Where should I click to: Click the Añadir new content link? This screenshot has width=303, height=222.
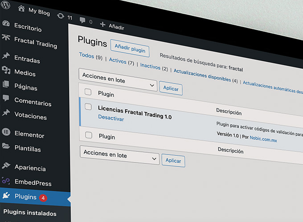[x=116, y=27]
